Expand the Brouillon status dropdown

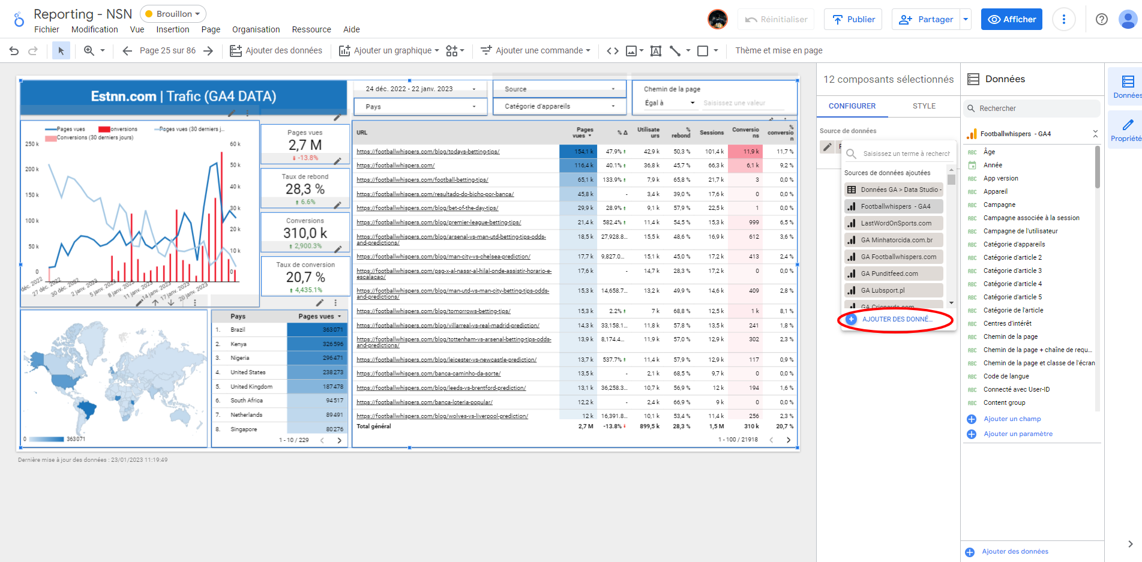point(173,14)
